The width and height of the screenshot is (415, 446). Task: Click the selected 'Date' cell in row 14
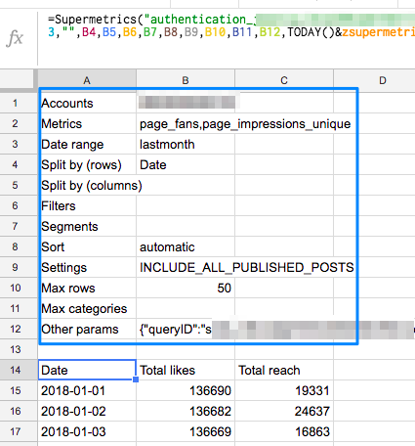pos(87,370)
